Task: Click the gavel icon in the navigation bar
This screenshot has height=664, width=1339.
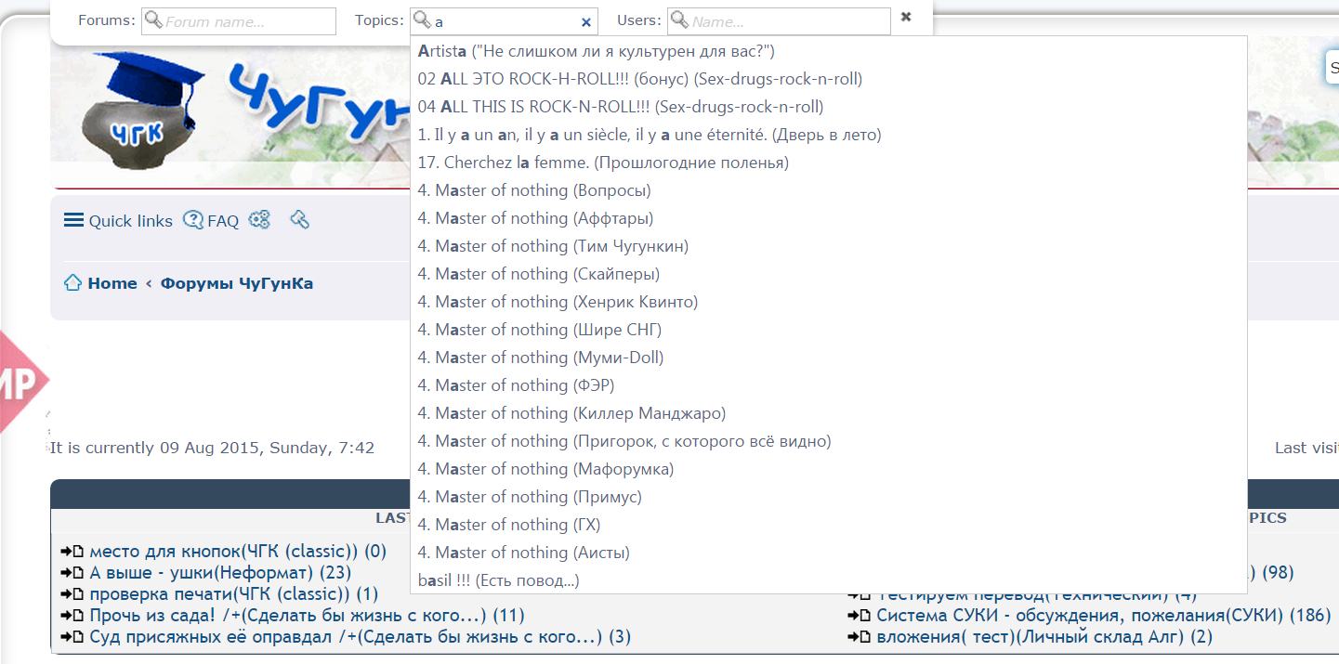Action: point(299,220)
